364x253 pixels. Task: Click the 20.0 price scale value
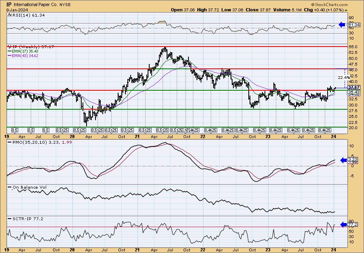point(353,128)
